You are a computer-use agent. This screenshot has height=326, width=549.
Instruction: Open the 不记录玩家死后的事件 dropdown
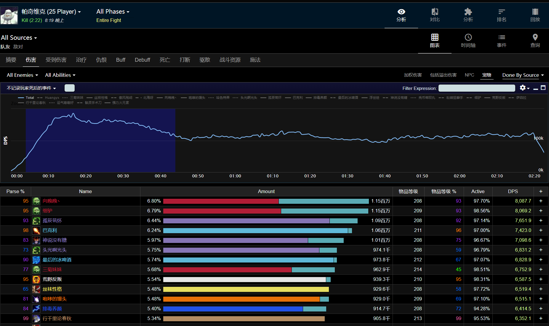tap(31, 88)
